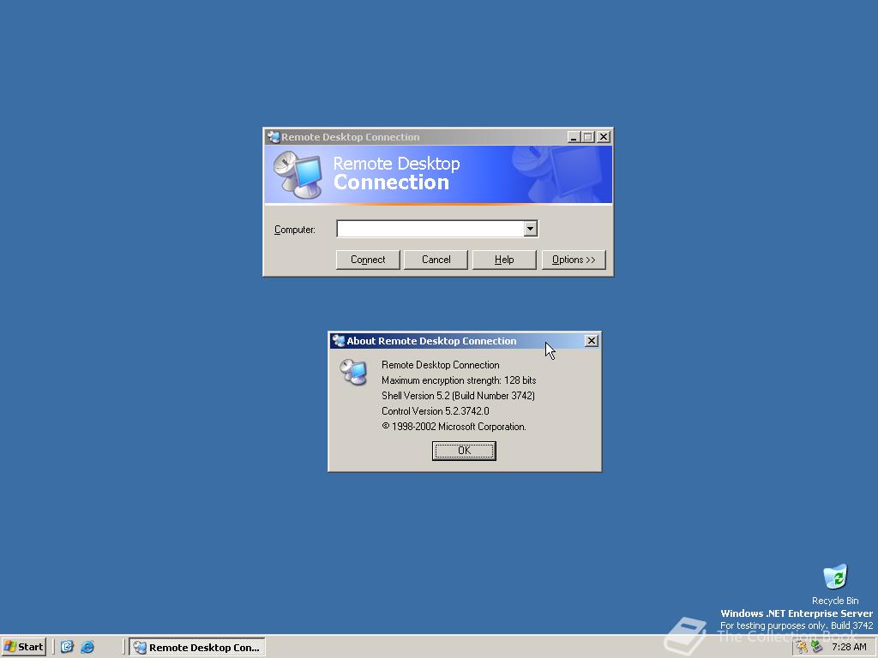Open the Start menu
Screen dimensions: 878x658
coord(23,647)
